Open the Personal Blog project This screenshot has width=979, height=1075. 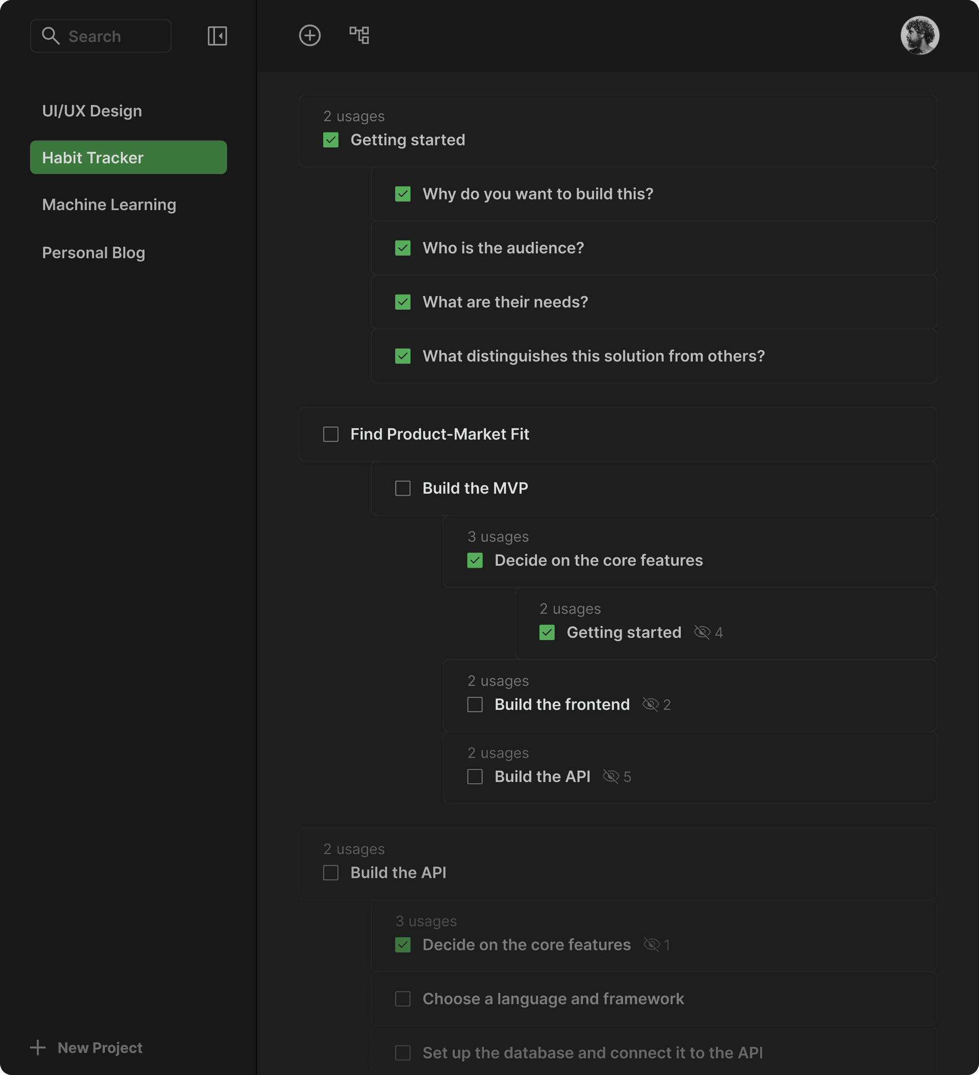pyautogui.click(x=94, y=252)
